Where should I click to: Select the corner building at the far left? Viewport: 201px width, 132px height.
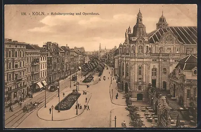(15, 73)
